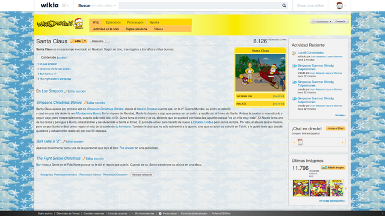Screen dimensions: 385x216
Task: Open 'The Answer' book link
Action: click(x=127, y=148)
